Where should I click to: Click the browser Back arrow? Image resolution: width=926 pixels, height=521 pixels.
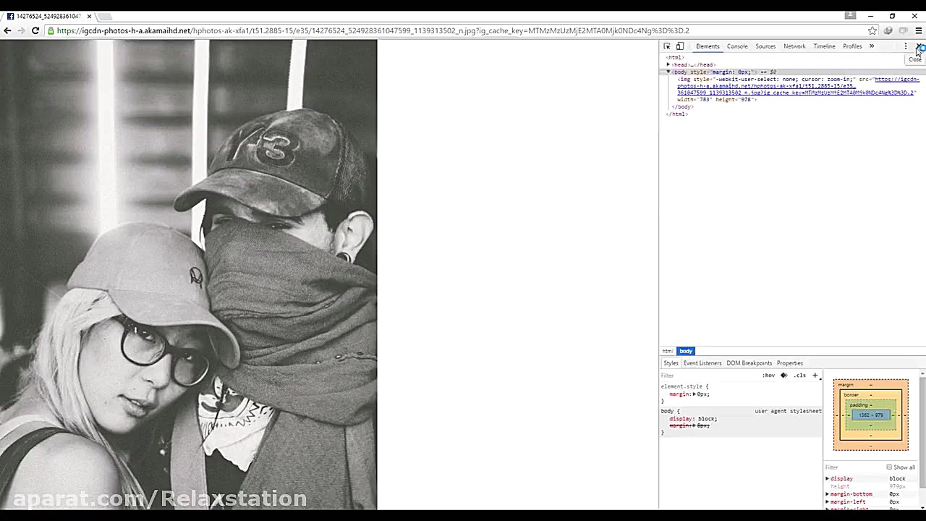click(x=7, y=30)
